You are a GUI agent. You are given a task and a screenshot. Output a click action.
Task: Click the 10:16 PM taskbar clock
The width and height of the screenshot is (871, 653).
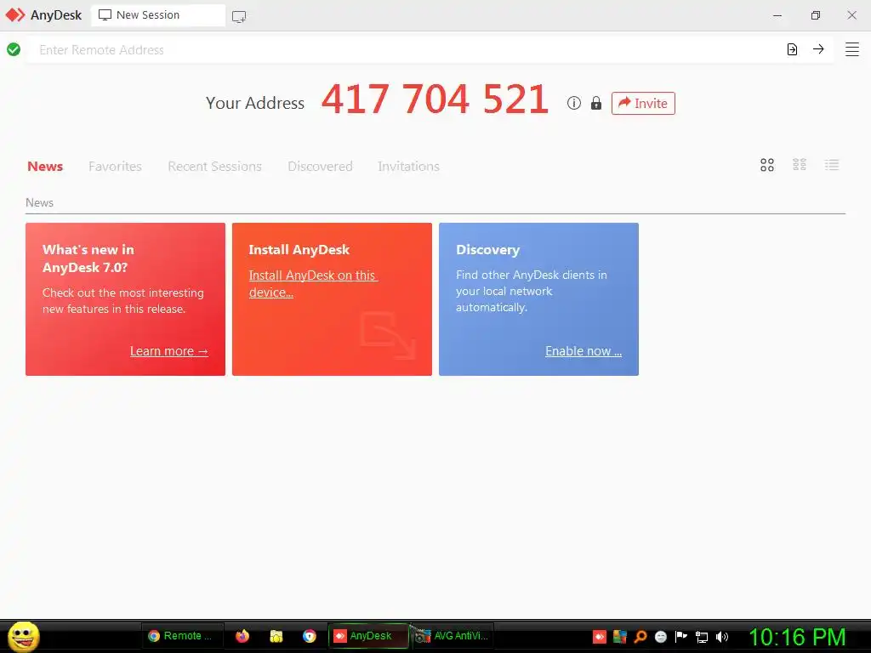click(x=797, y=637)
